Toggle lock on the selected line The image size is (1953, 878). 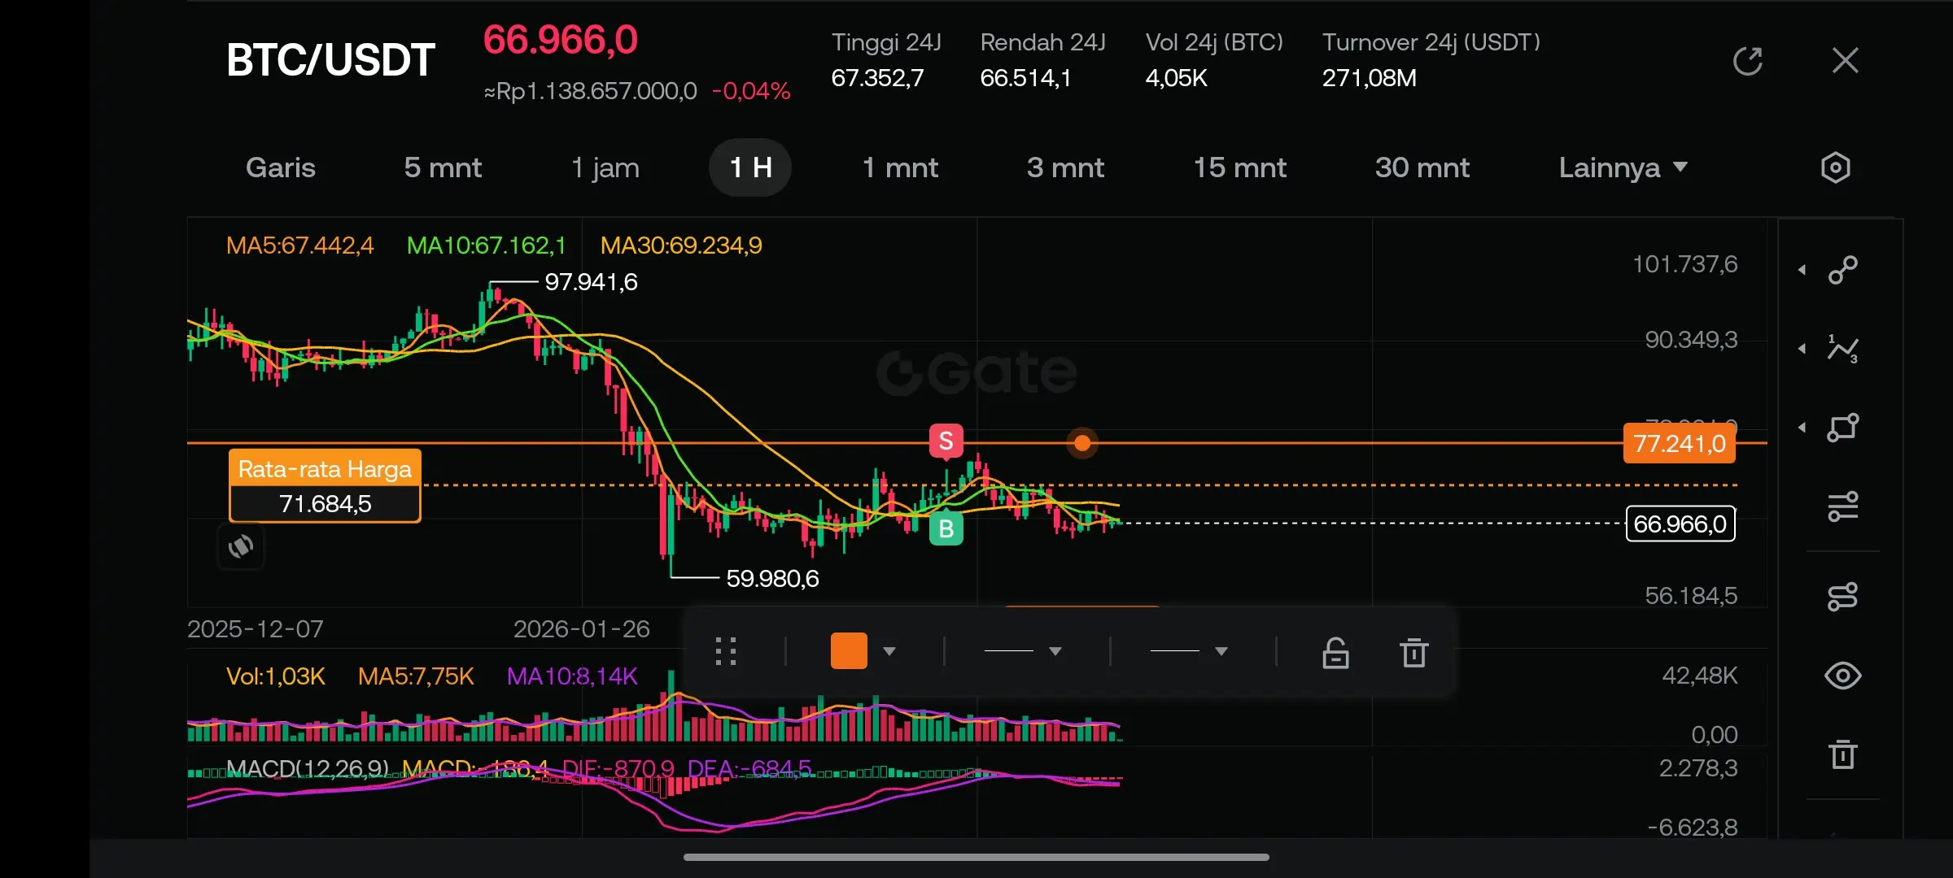click(1335, 652)
